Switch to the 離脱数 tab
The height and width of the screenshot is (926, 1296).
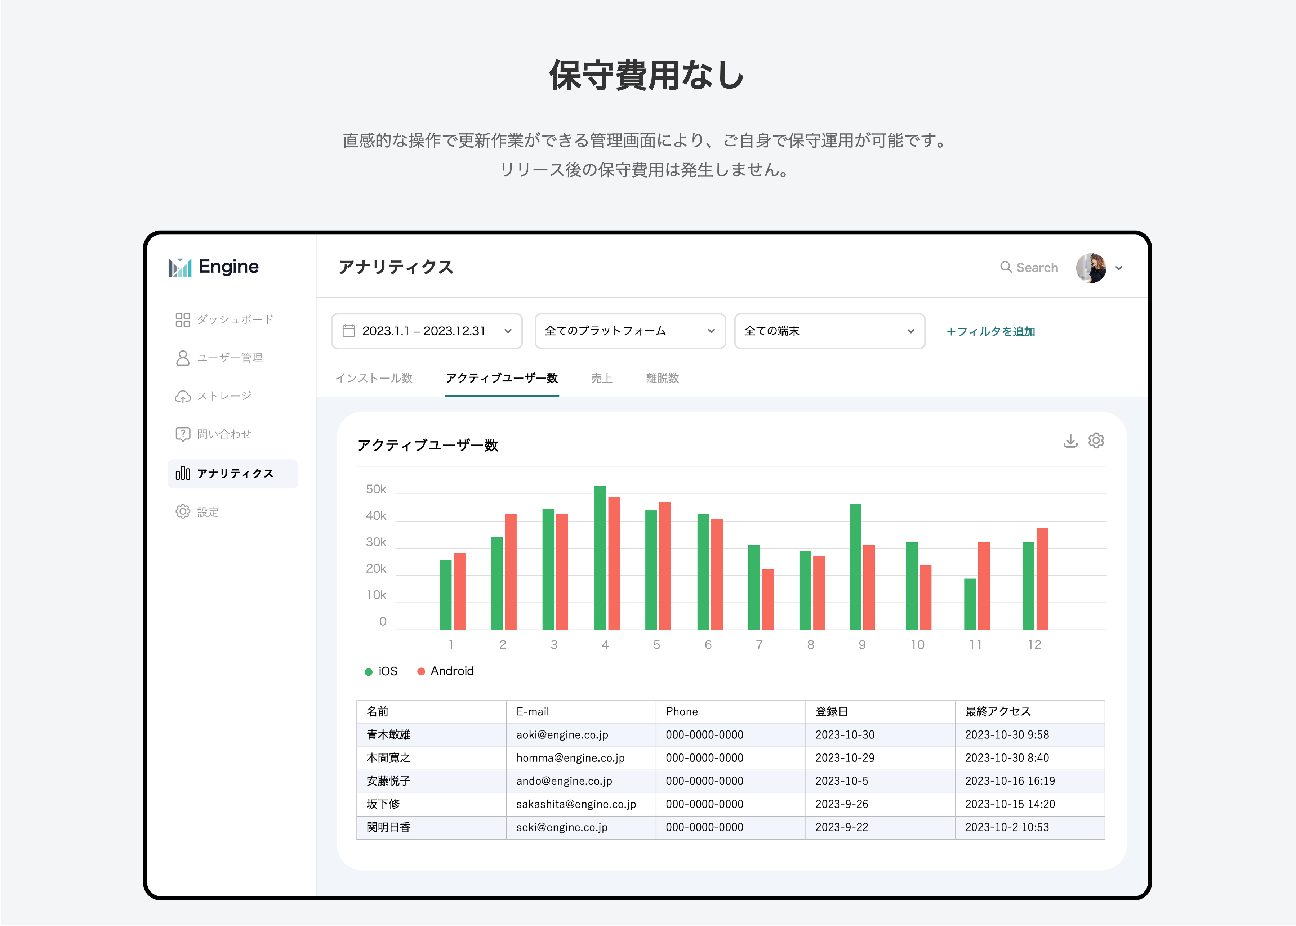pyautogui.click(x=662, y=379)
